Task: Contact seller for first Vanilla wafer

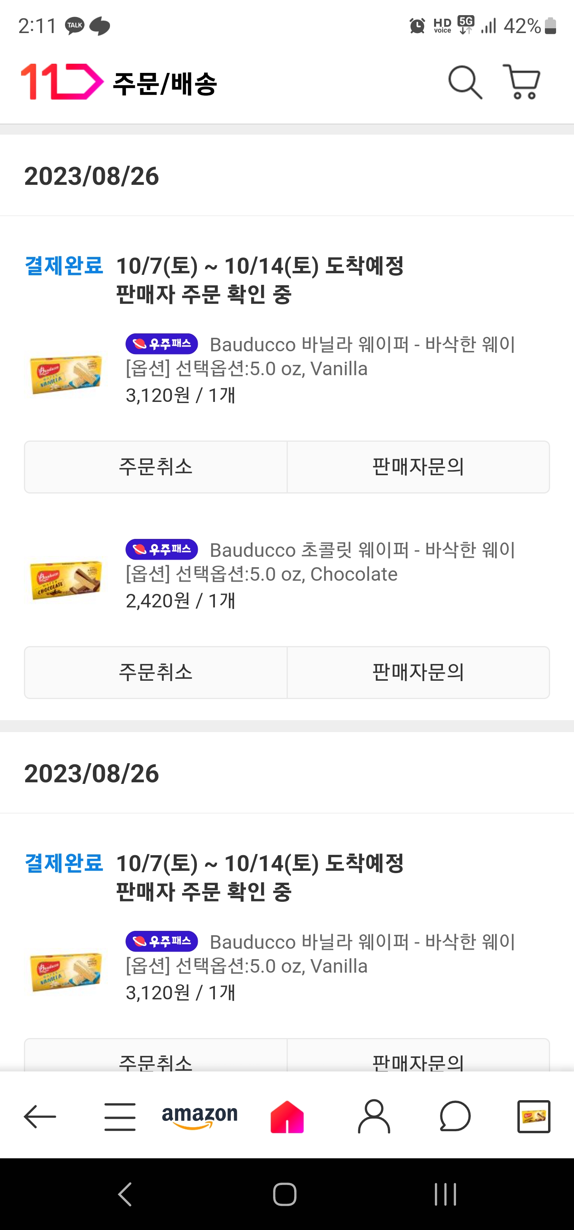Action: pyautogui.click(x=418, y=466)
